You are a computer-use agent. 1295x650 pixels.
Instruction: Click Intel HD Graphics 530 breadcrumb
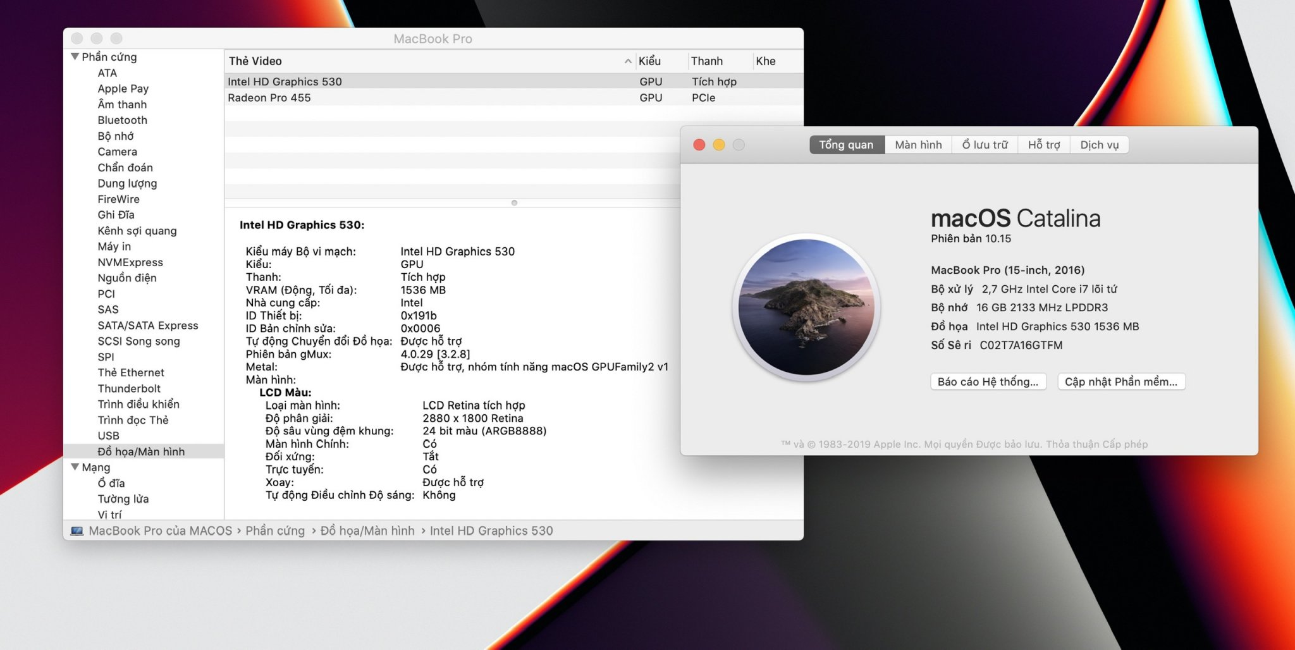coord(491,530)
